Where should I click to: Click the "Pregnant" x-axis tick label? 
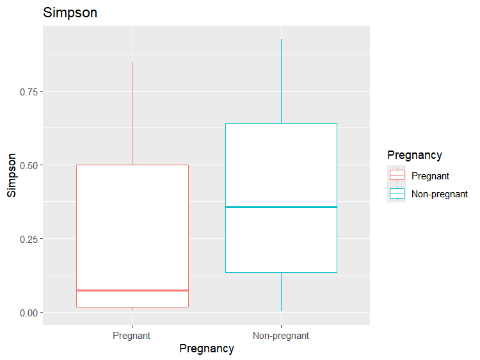131,335
